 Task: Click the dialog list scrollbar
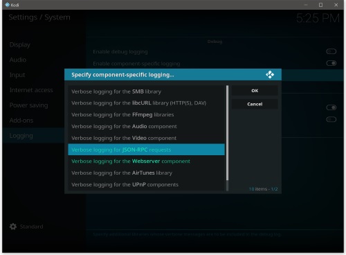pyautogui.click(x=227, y=138)
